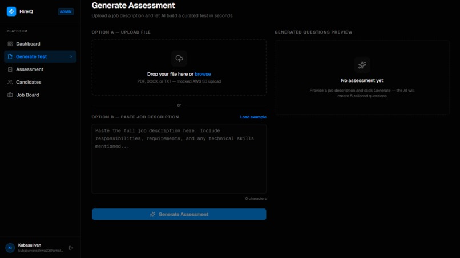Click the KI user avatar
Image resolution: width=460 pixels, height=258 pixels.
point(10,248)
